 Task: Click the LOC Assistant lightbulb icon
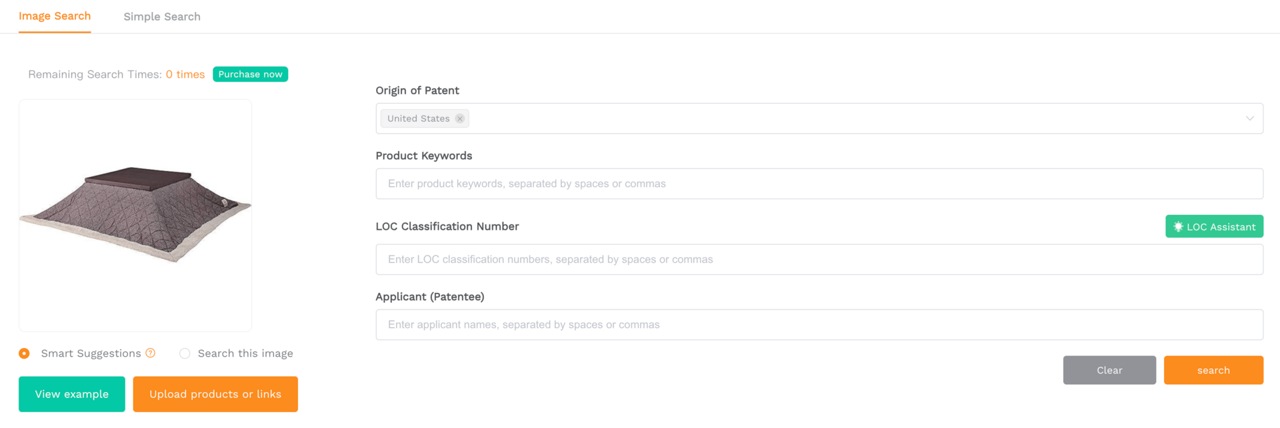pyautogui.click(x=1178, y=226)
